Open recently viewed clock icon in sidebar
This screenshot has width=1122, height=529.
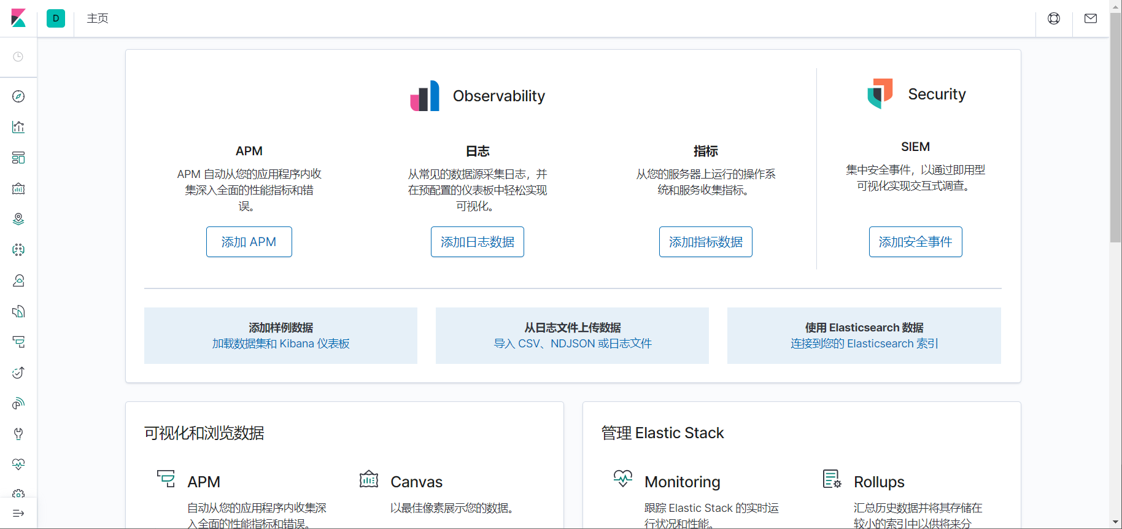[18, 57]
